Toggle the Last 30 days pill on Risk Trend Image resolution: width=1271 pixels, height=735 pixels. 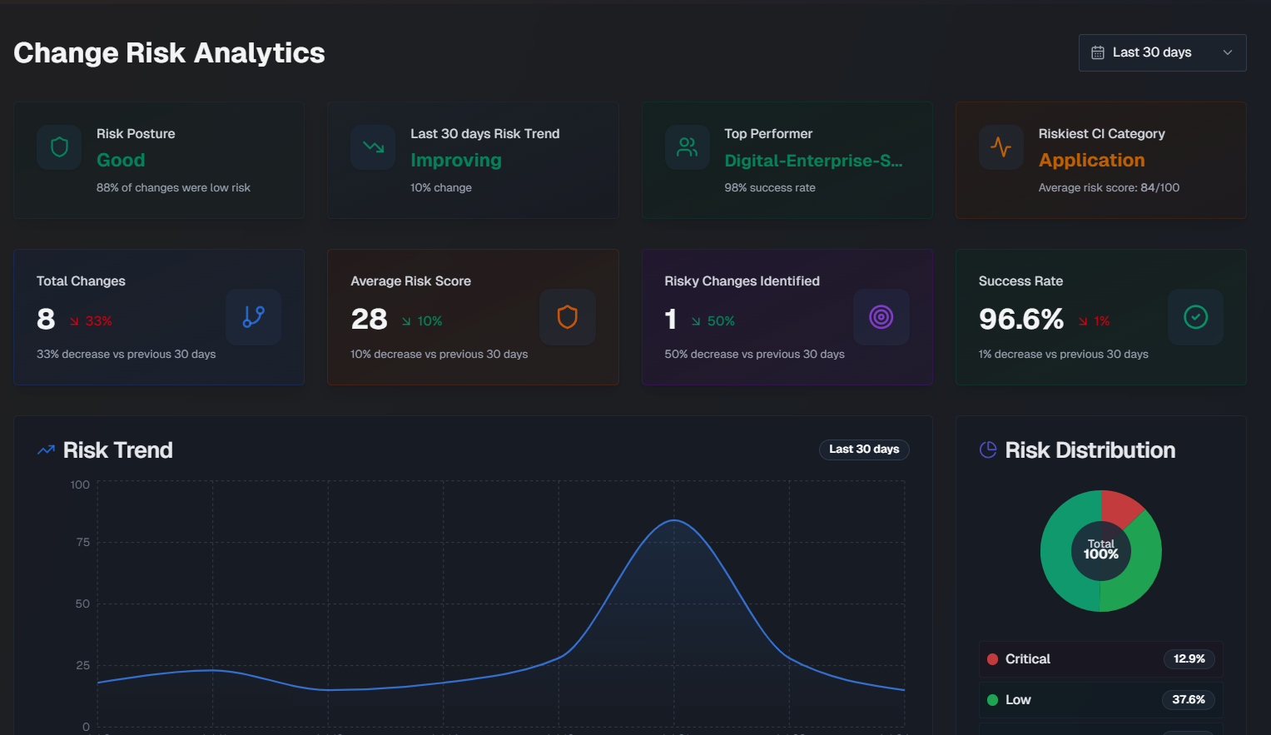(x=864, y=449)
